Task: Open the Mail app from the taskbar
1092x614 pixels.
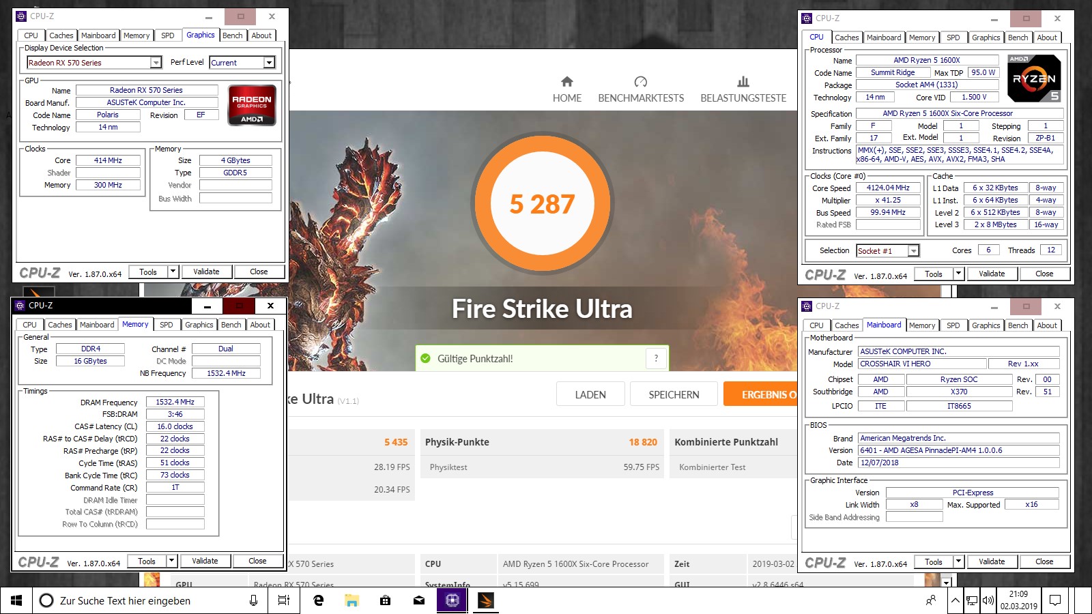Action: tap(418, 600)
